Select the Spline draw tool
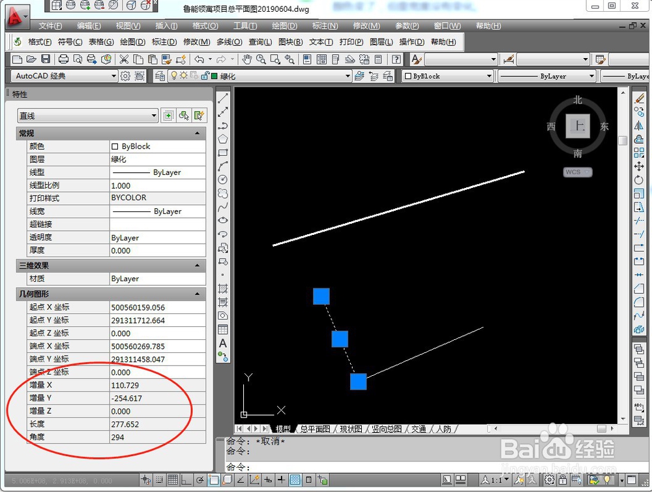The height and width of the screenshot is (492, 652). coord(223,207)
